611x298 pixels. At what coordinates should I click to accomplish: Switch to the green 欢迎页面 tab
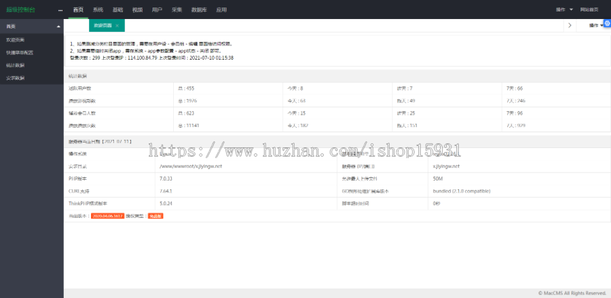[x=107, y=25]
